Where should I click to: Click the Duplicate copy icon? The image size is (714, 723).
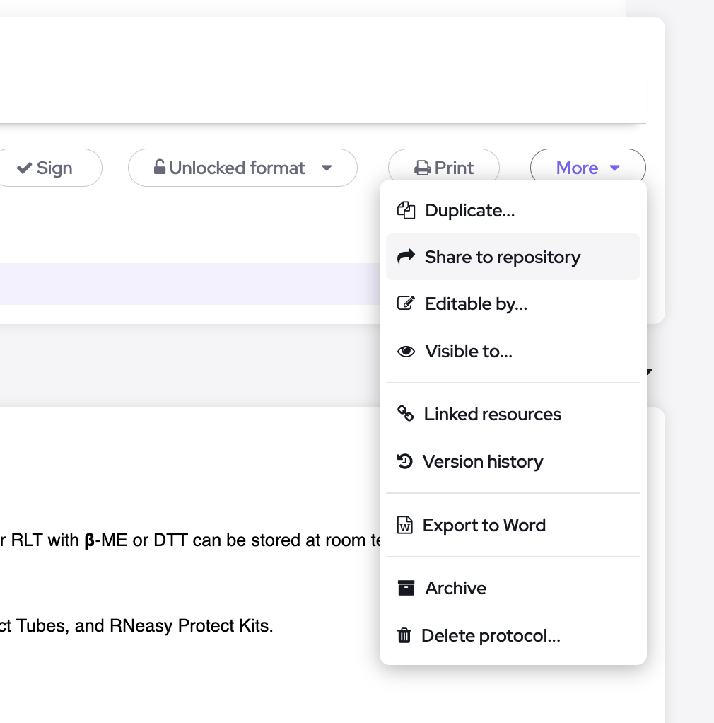pos(406,210)
